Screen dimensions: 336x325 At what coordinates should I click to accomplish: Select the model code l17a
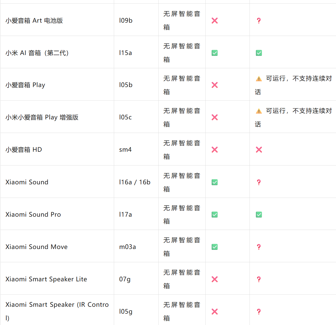click(125, 214)
